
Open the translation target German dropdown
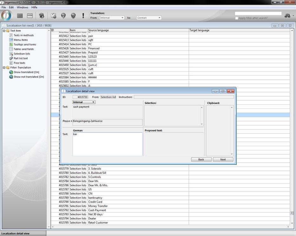[149, 18]
